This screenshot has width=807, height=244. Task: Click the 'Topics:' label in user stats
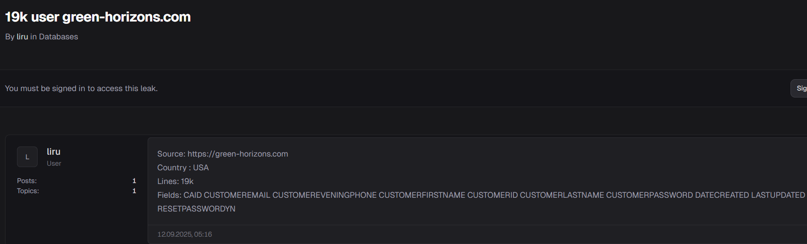tap(28, 191)
